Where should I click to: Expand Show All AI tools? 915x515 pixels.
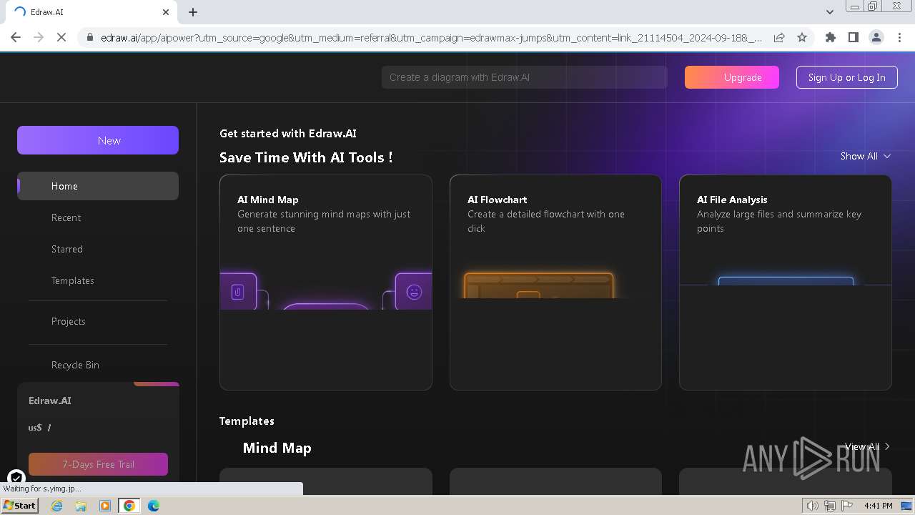coord(866,156)
